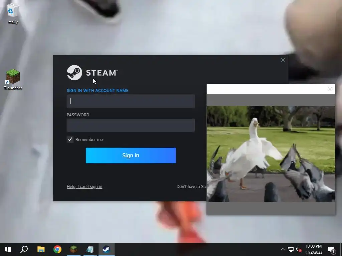Select the recycle bin icon named really

[x=13, y=13]
